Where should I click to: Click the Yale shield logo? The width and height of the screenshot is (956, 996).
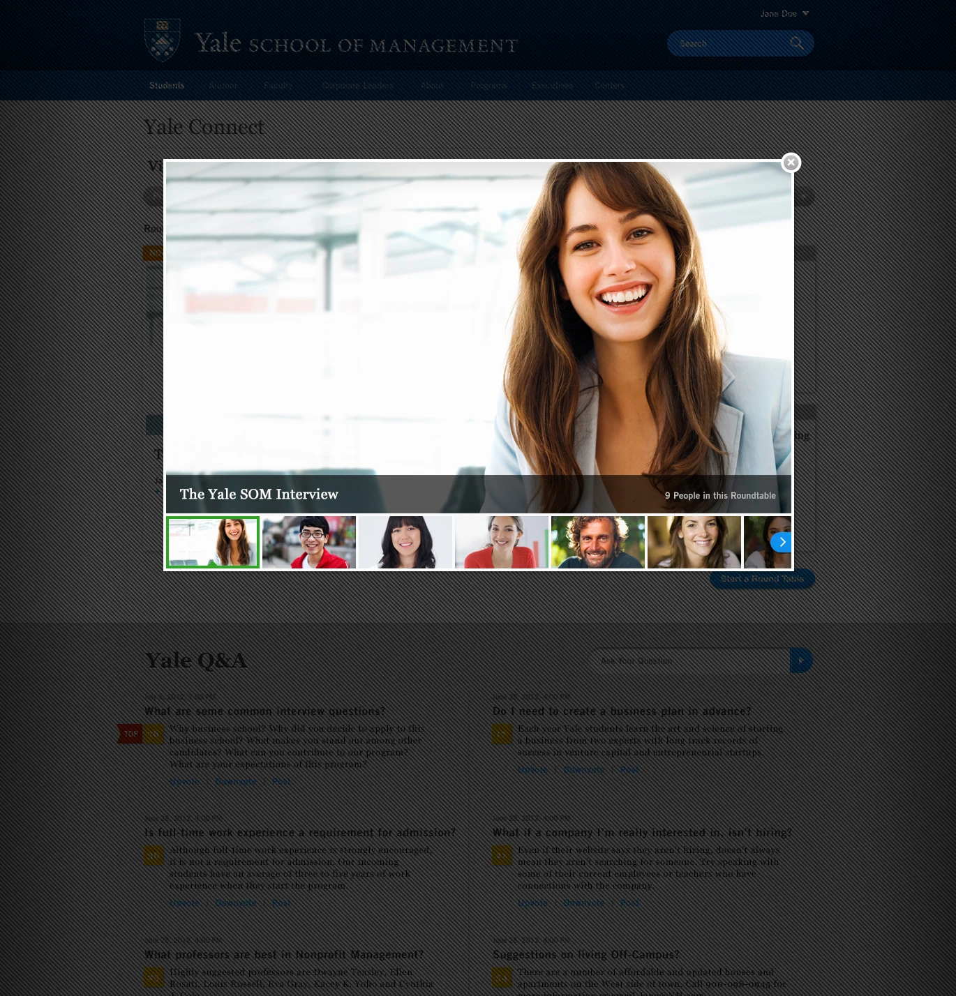coord(162,40)
